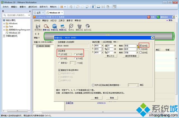Open DiskGenius 工具(T) menu
Screen dimensions: 179x118
click(x=62, y=20)
